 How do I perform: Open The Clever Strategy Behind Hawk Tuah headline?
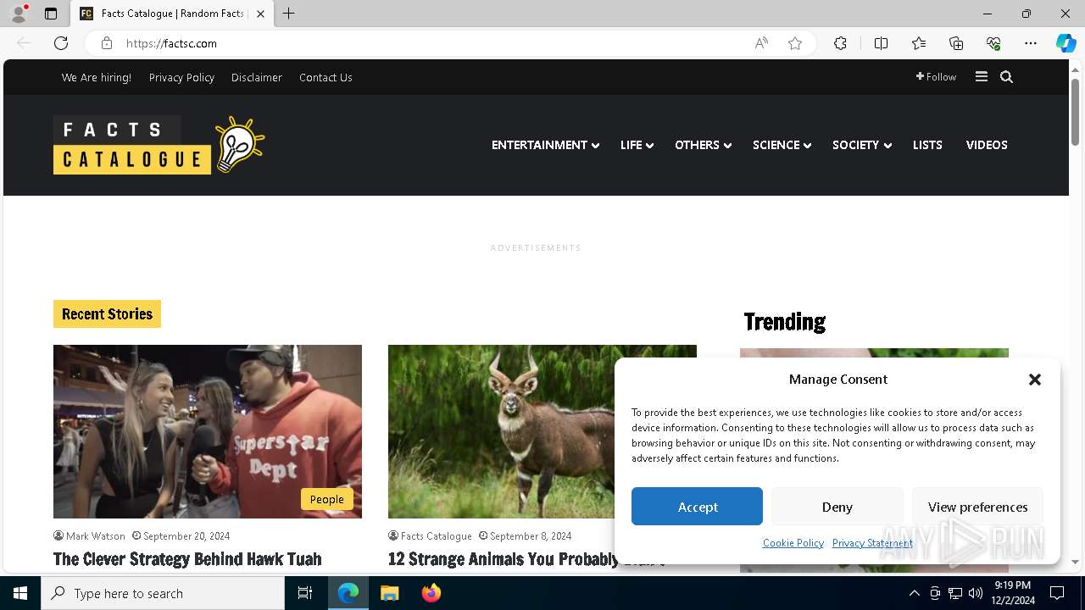click(x=187, y=559)
